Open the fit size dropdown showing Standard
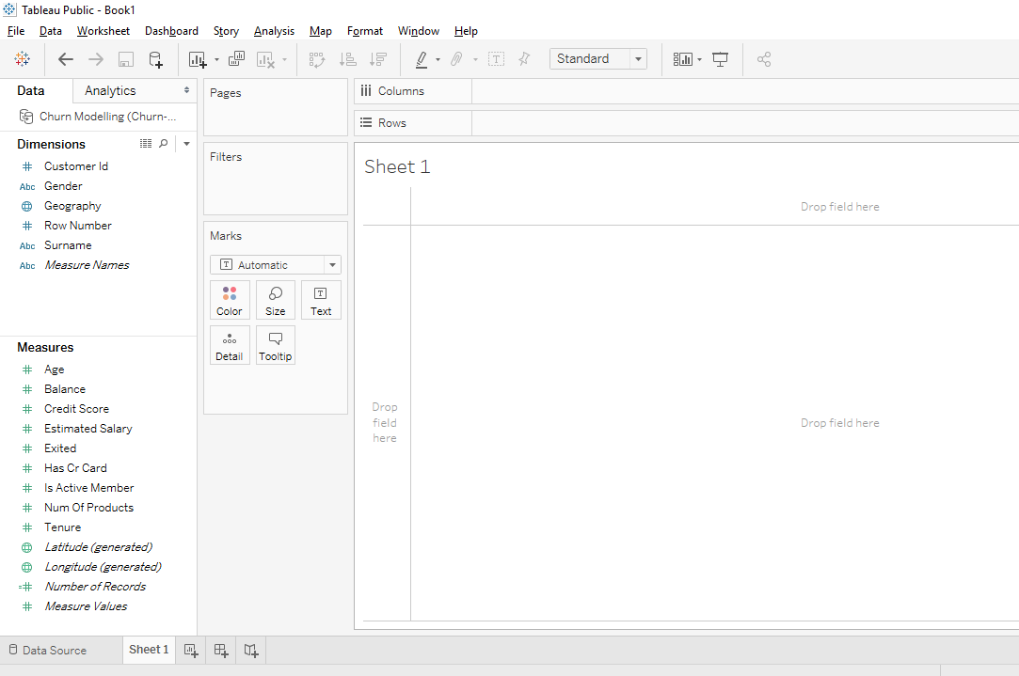The width and height of the screenshot is (1019, 676). 639,58
